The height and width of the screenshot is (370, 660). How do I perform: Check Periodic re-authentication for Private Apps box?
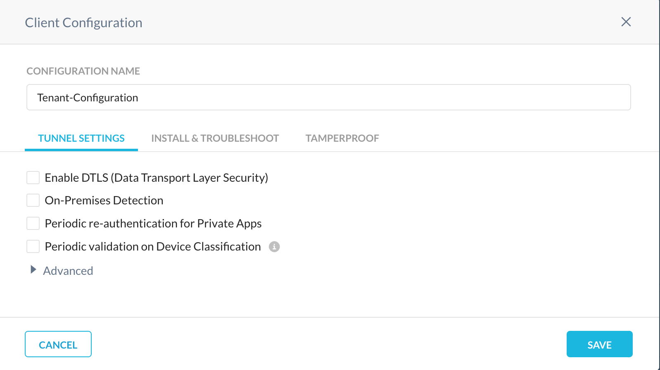point(33,223)
